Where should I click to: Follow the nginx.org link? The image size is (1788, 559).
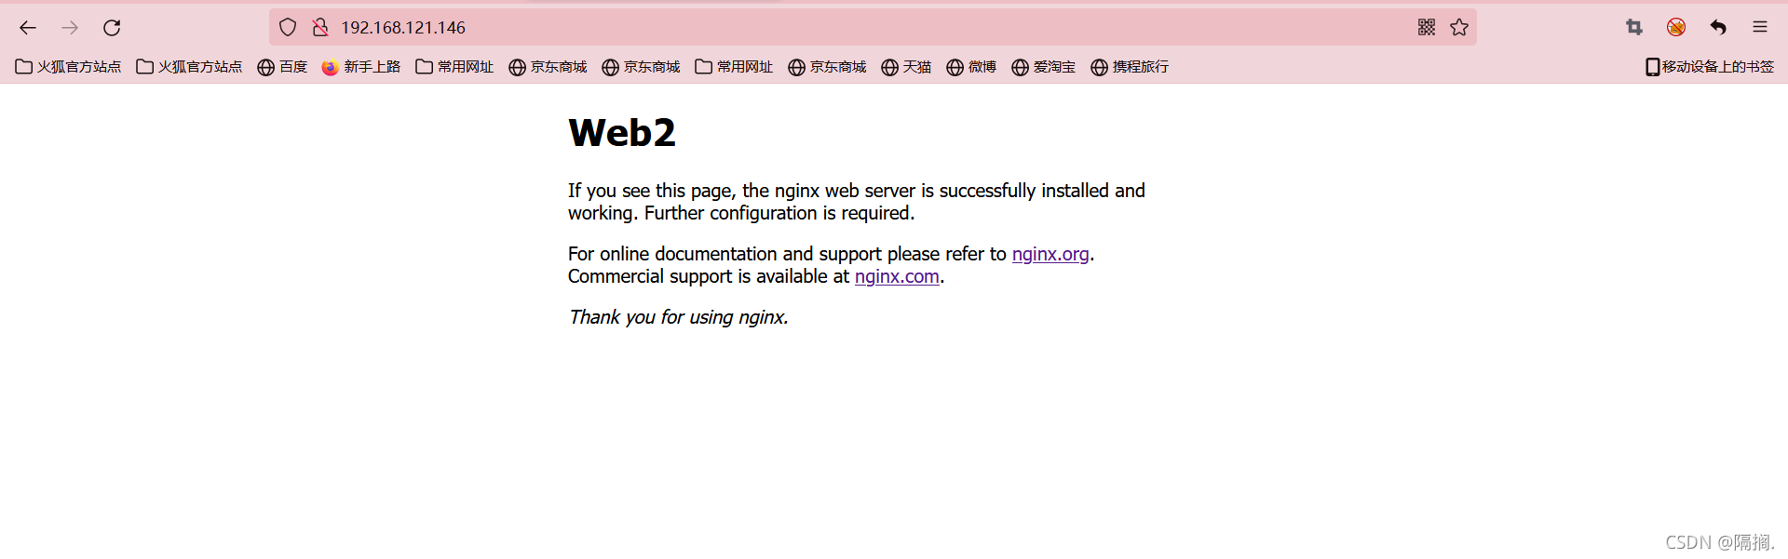(x=1050, y=254)
